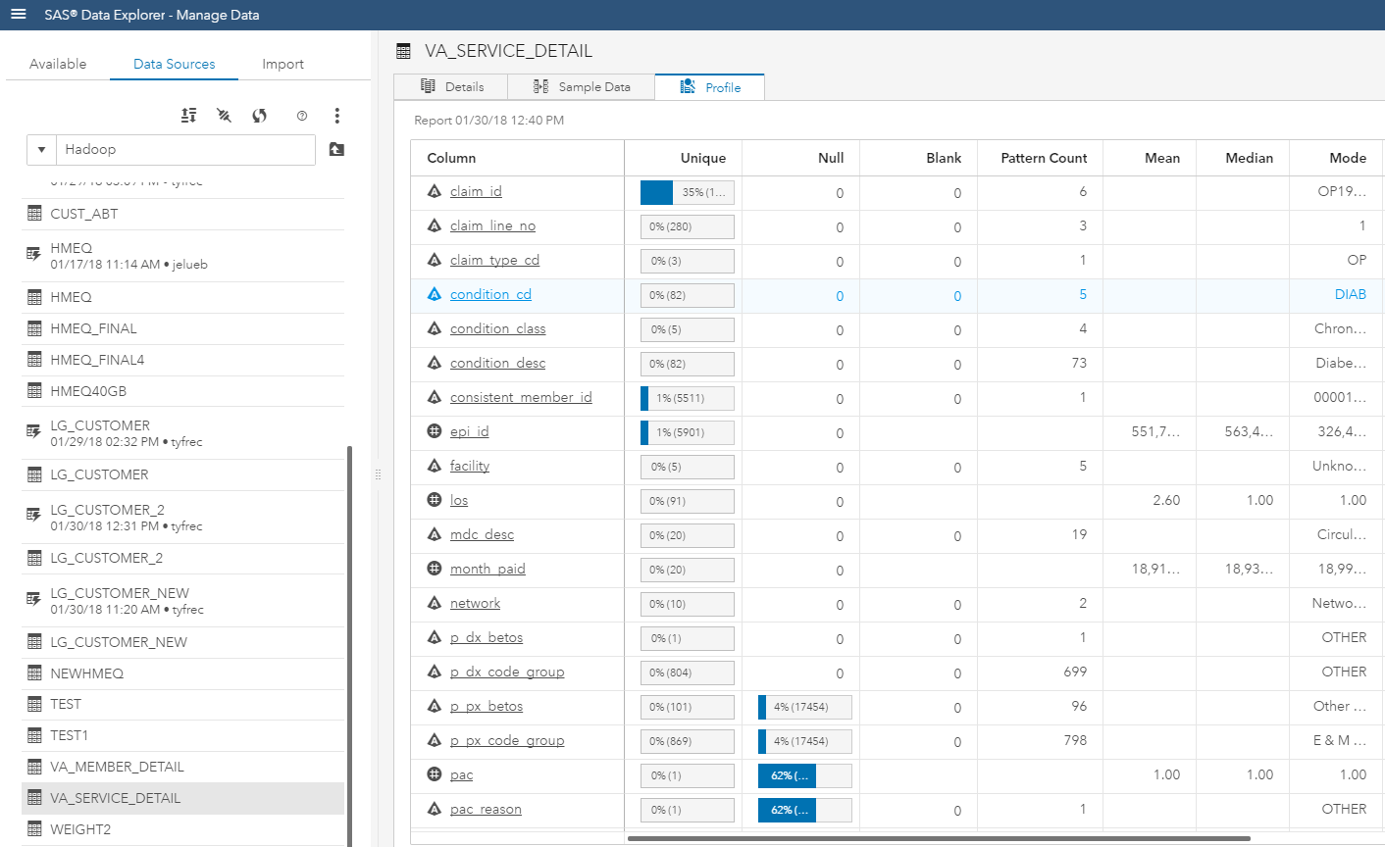Collapse the condition_cd row selection
Viewport: 1385px width, 847px height.
pyautogui.click(x=490, y=294)
